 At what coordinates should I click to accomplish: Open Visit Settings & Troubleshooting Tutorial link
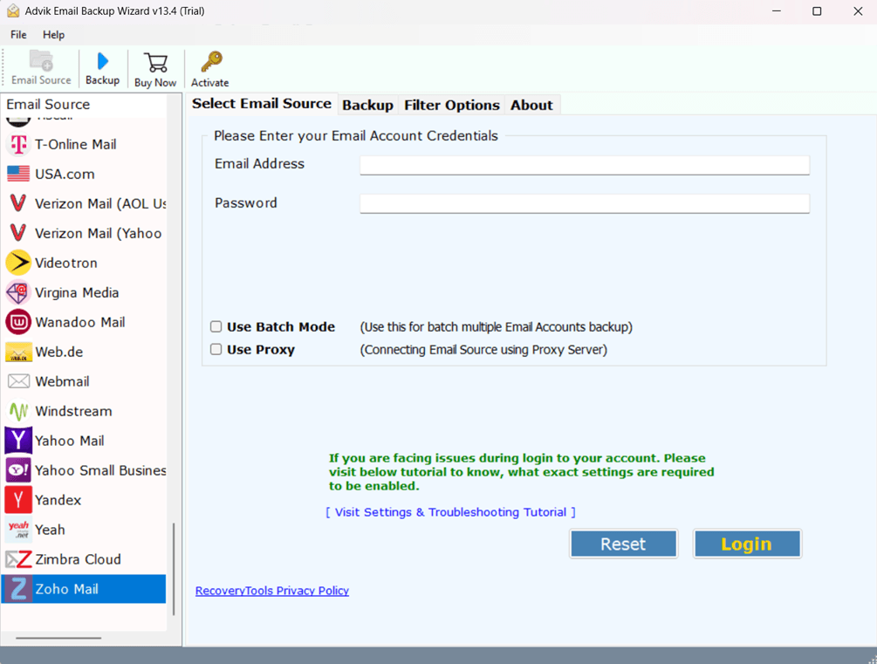pyautogui.click(x=450, y=512)
